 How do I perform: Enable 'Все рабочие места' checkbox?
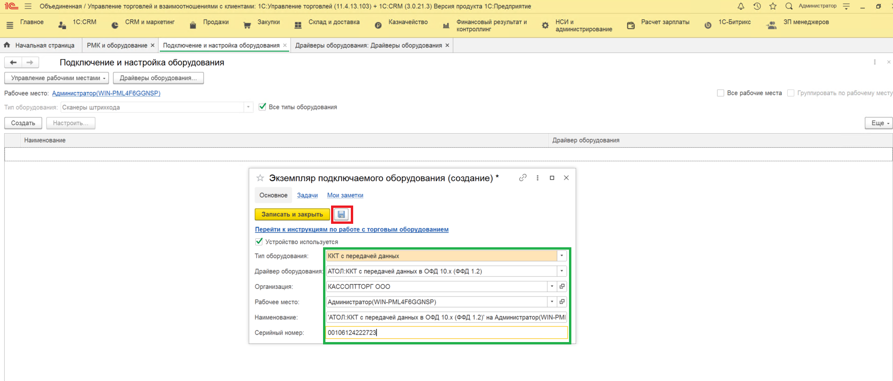pos(720,93)
